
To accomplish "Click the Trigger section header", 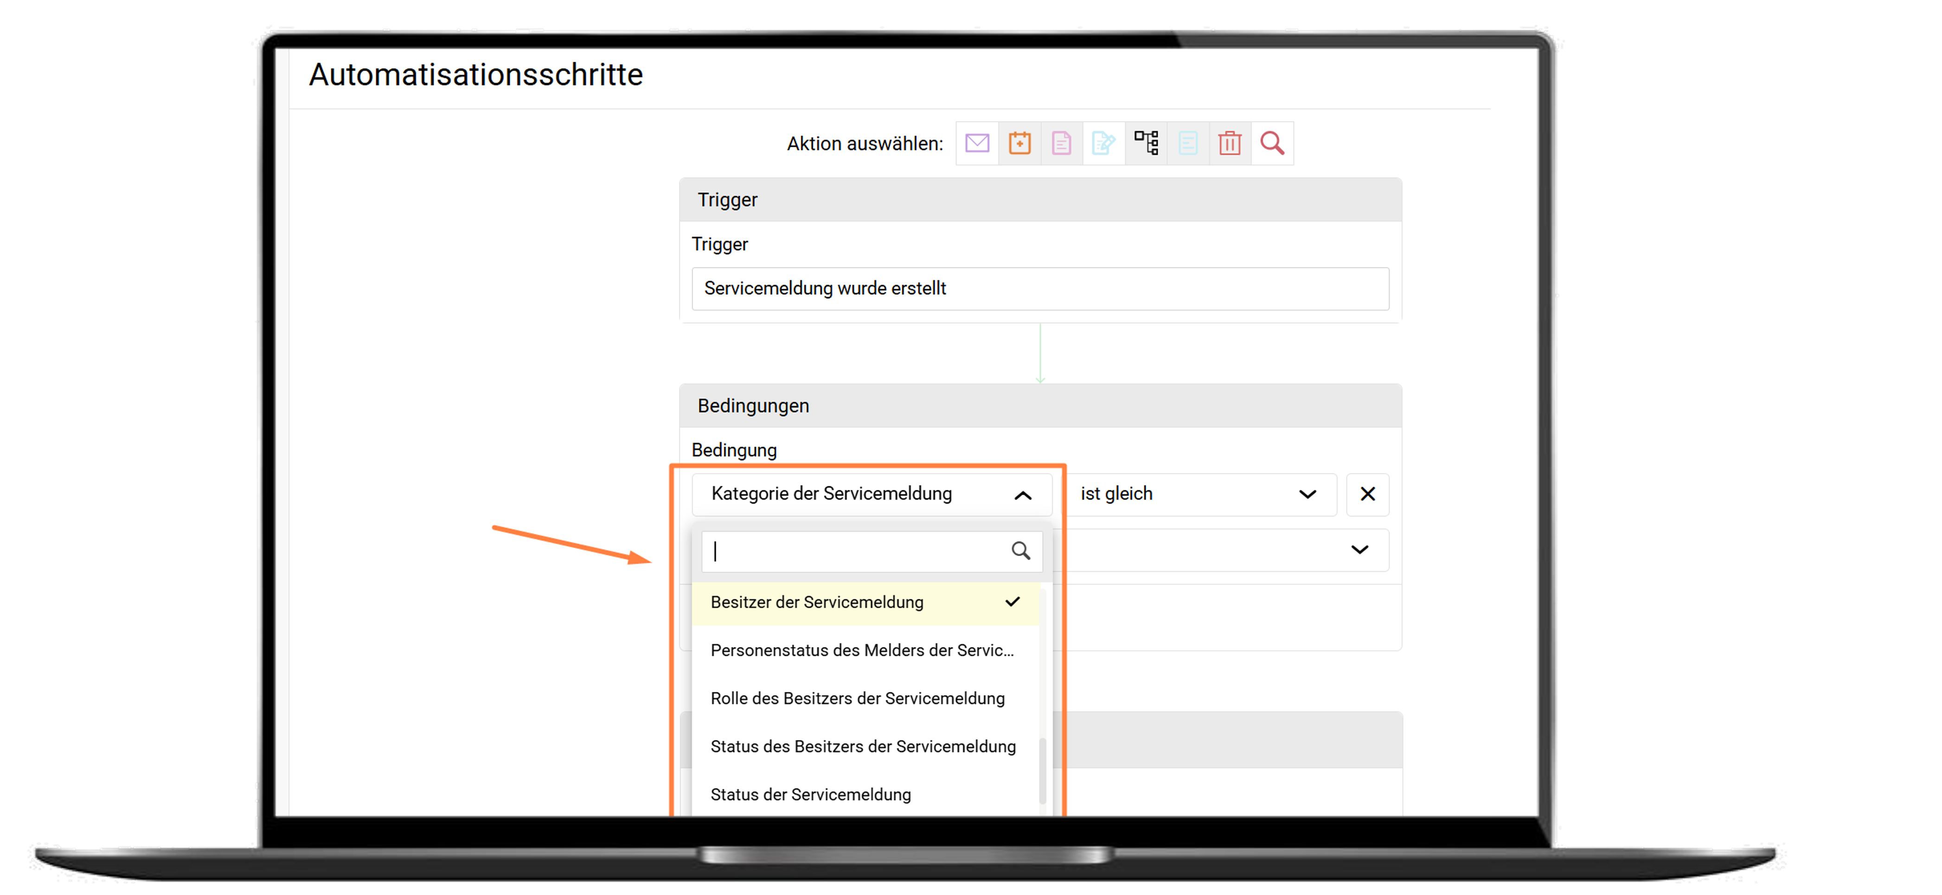I will pyautogui.click(x=1040, y=200).
